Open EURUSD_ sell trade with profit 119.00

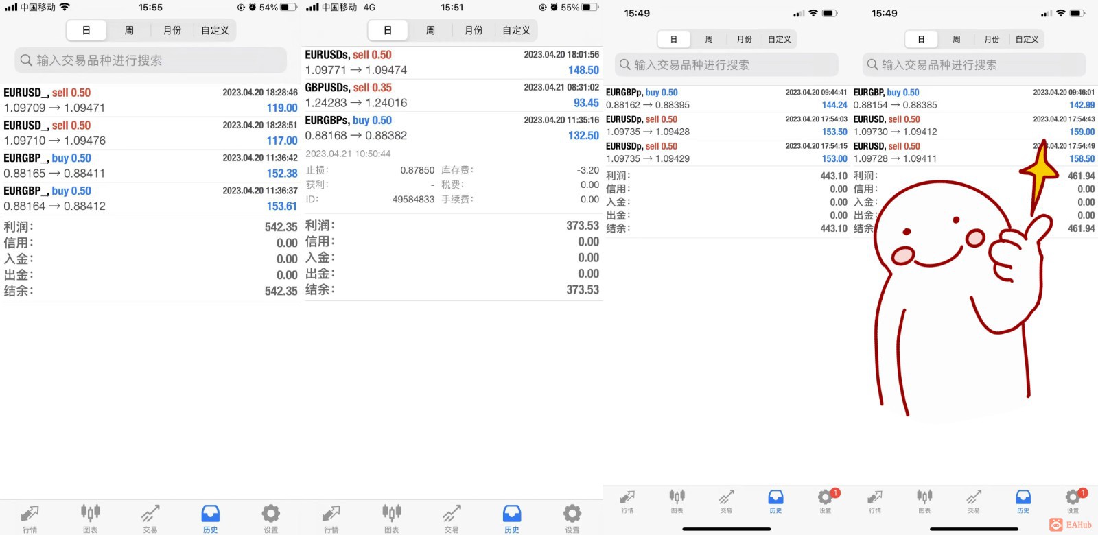[150, 100]
